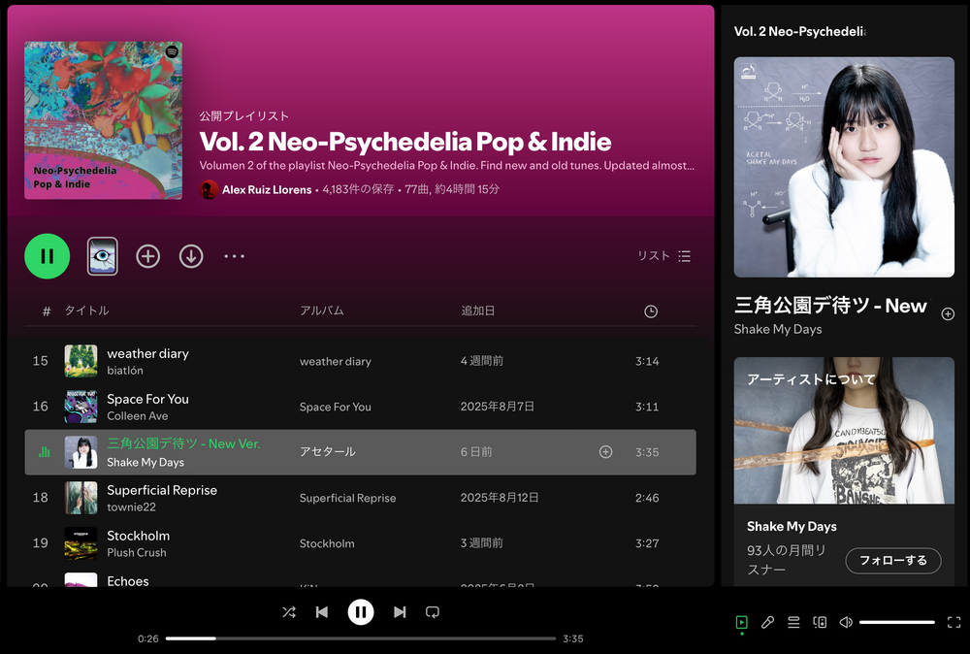Open the three-dot more options menu
The width and height of the screenshot is (970, 654).
point(235,256)
